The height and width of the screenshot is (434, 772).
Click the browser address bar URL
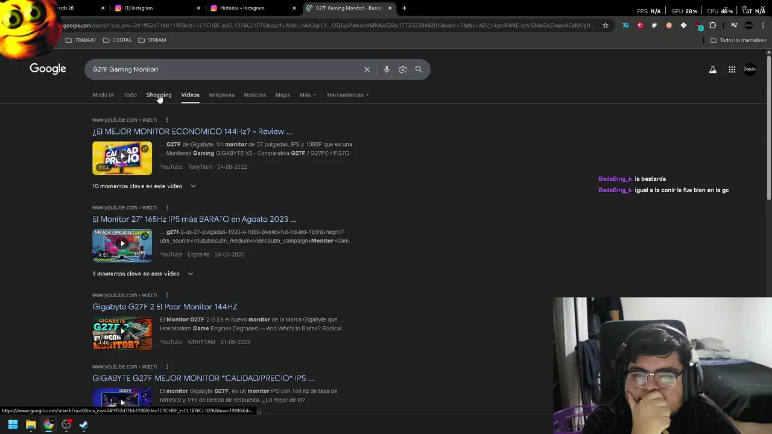pos(329,25)
